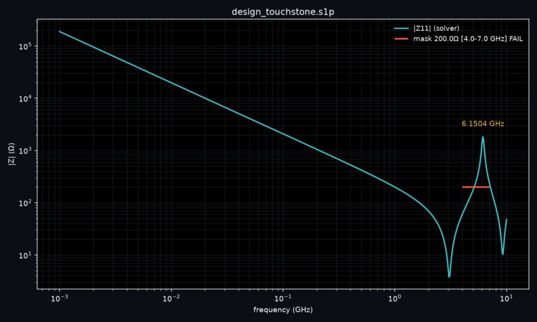537x322 pixels.
Task: Click the red 200Ω mask line on plot
Action: 476,187
